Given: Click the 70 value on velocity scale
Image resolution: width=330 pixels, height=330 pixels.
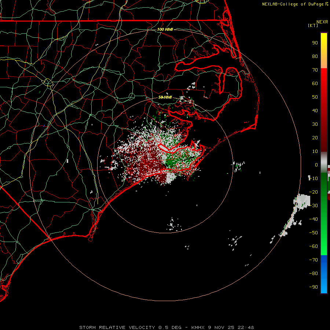Looking at the screenshot, I should click(315, 70).
